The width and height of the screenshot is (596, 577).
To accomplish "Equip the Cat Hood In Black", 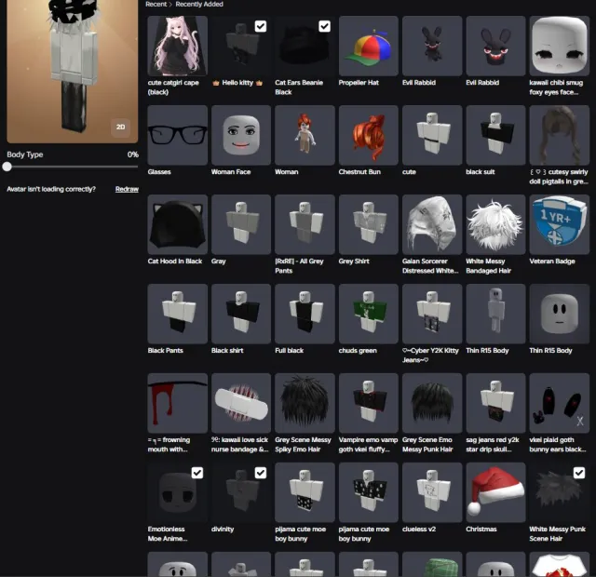I will click(178, 224).
